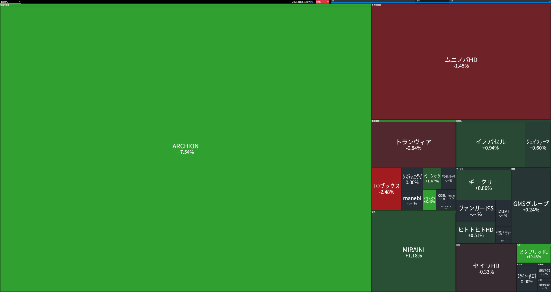
Task: Select the トランヴィア -0.84% tile
Action: pos(414,145)
